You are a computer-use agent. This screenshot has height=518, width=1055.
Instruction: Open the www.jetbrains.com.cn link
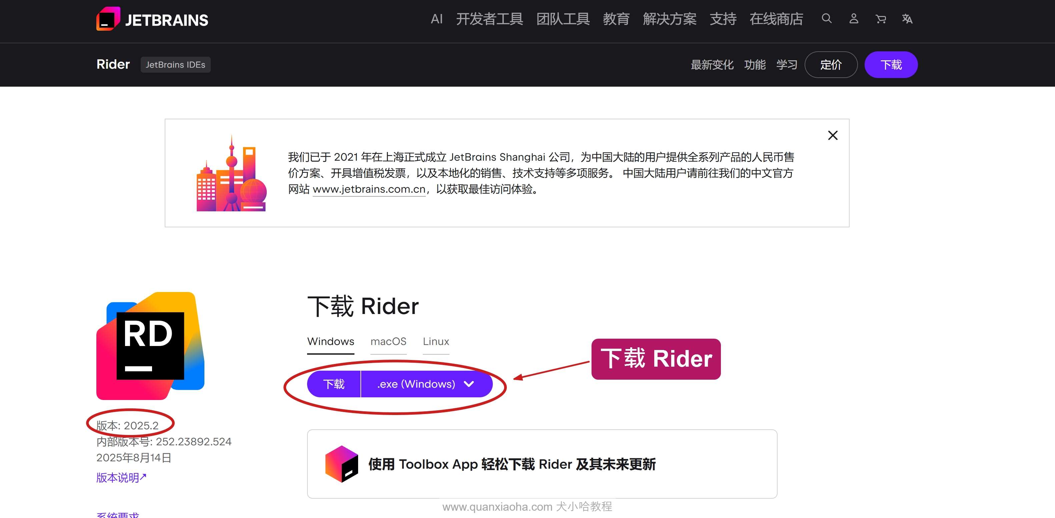(x=369, y=189)
